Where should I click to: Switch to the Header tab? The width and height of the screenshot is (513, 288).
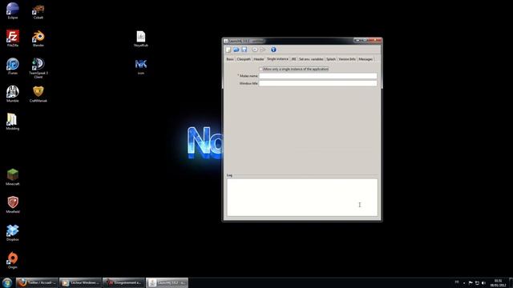click(259, 59)
